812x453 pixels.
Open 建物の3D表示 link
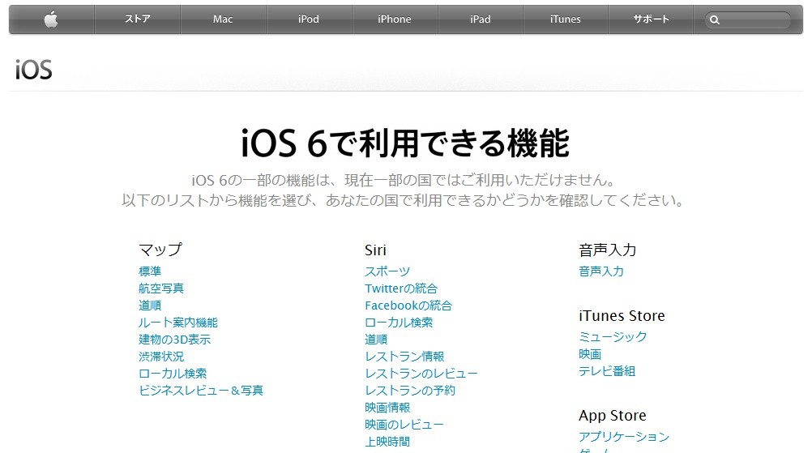click(174, 340)
